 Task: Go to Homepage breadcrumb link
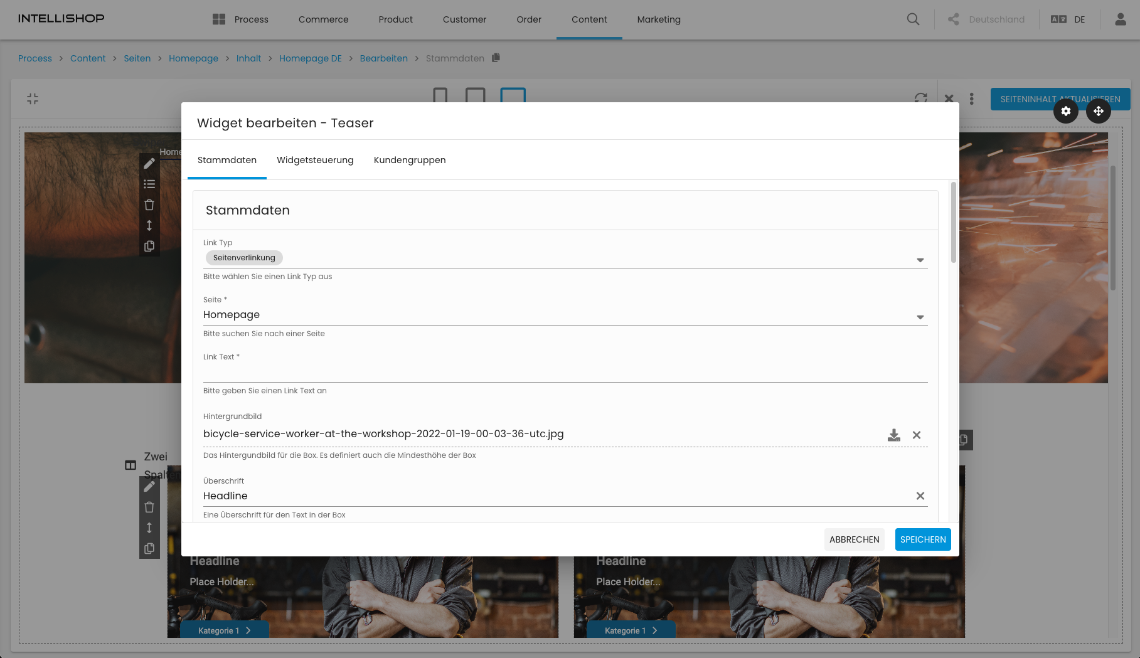pos(193,58)
